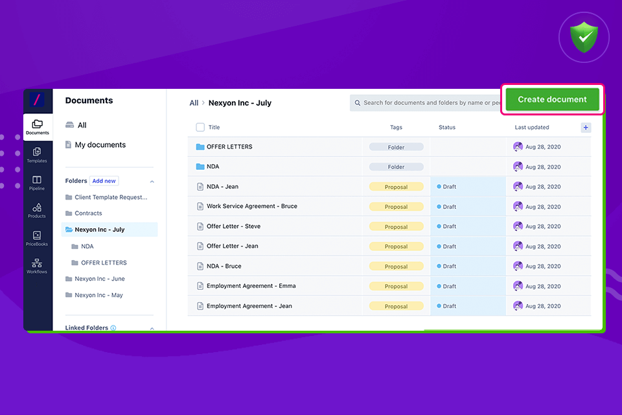Click Add new next to Folders
This screenshot has width=622, height=415.
pyautogui.click(x=104, y=181)
